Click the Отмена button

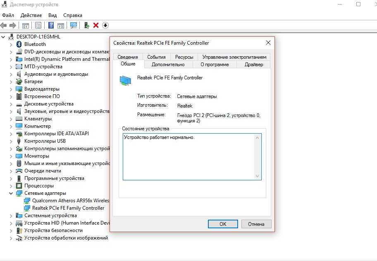tap(256, 224)
